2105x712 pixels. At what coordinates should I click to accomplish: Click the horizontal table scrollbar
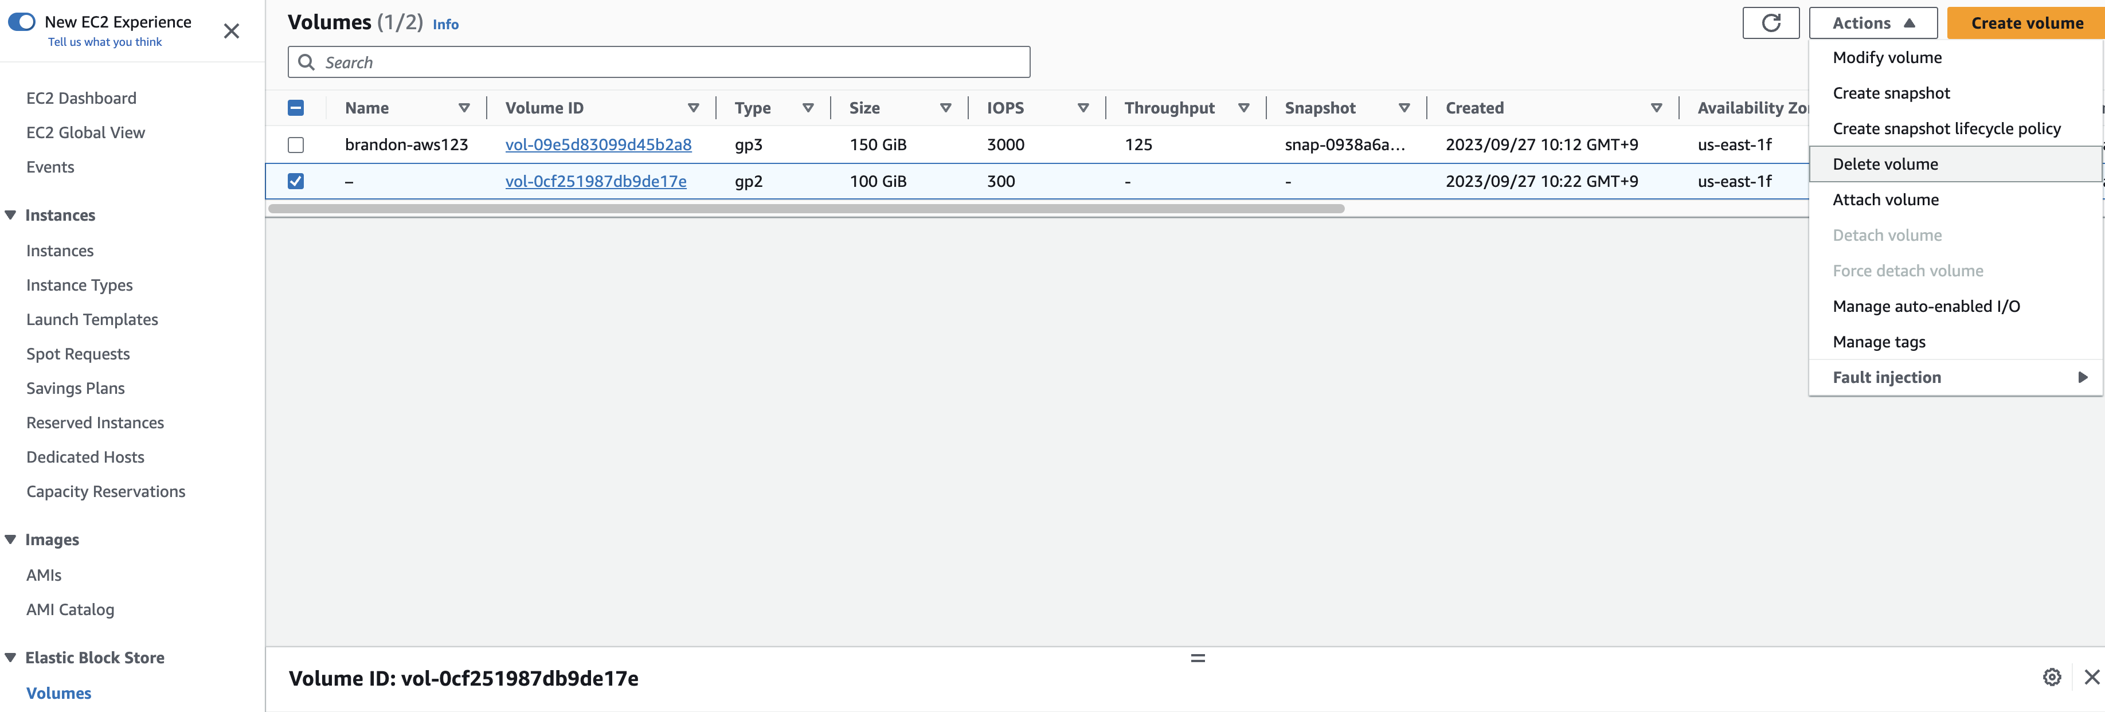coord(806,209)
